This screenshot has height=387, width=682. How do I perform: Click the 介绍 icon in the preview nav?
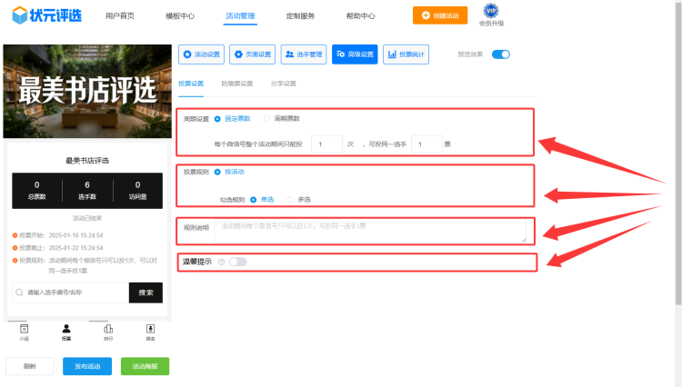pos(25,332)
